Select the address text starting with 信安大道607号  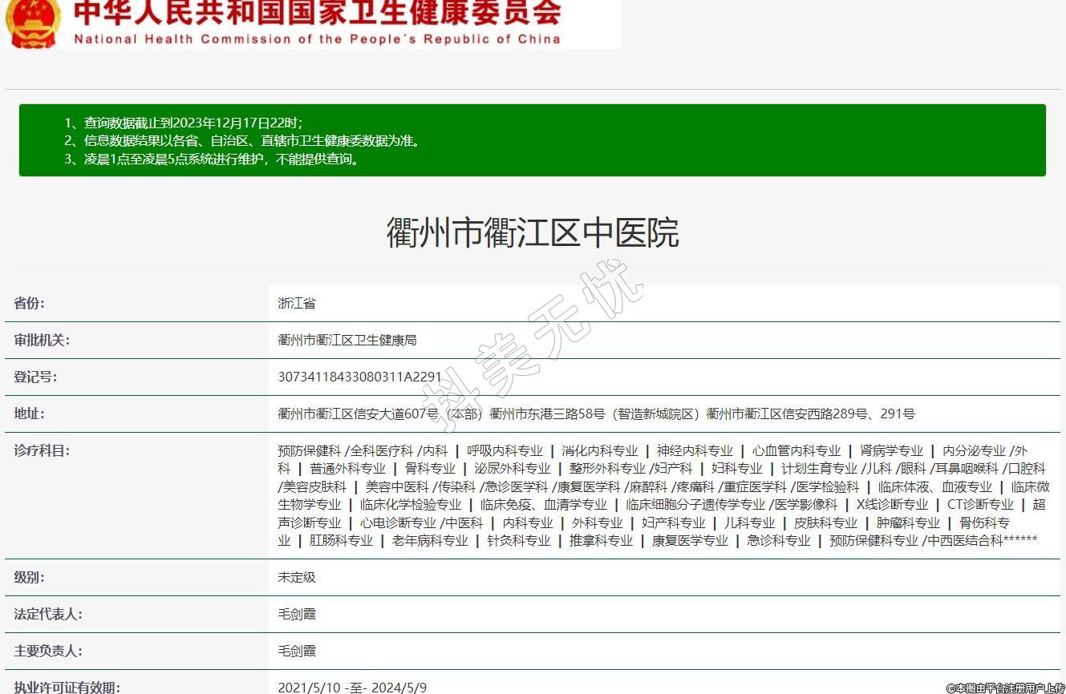595,414
